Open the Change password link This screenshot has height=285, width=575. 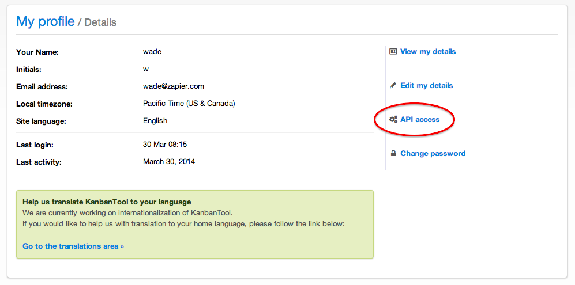point(433,154)
